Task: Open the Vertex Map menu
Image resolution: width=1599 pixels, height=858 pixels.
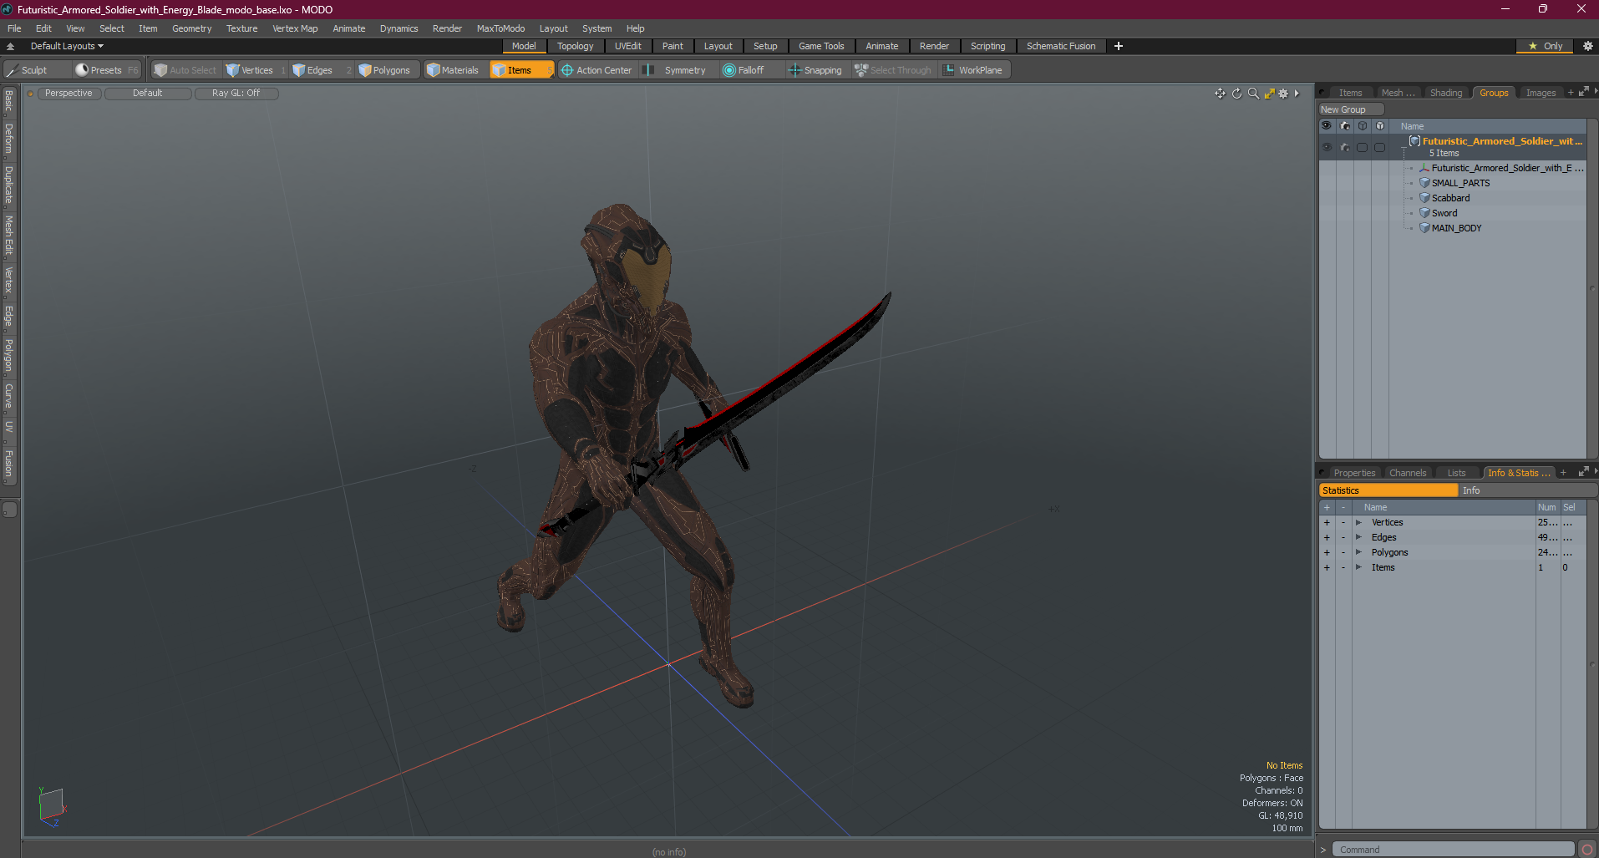Action: [295, 28]
